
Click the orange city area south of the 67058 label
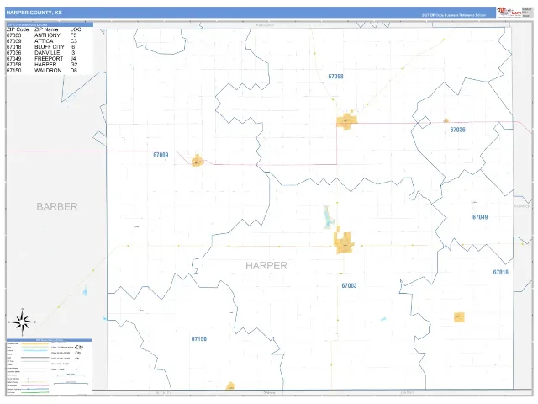(346, 121)
